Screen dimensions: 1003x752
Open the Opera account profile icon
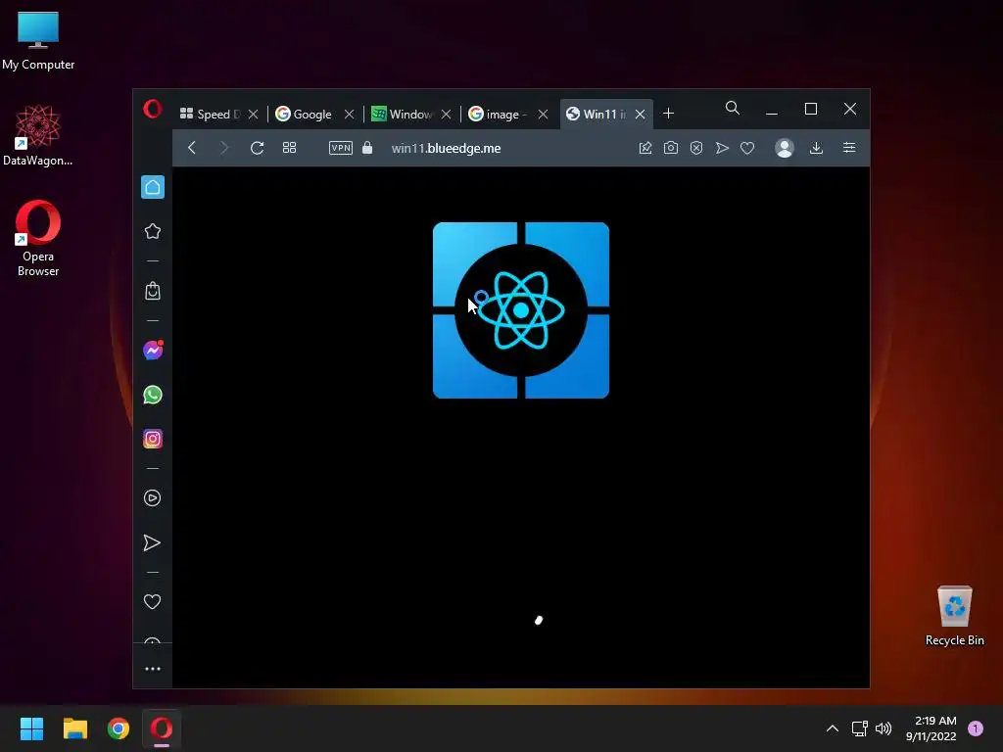pyautogui.click(x=785, y=148)
